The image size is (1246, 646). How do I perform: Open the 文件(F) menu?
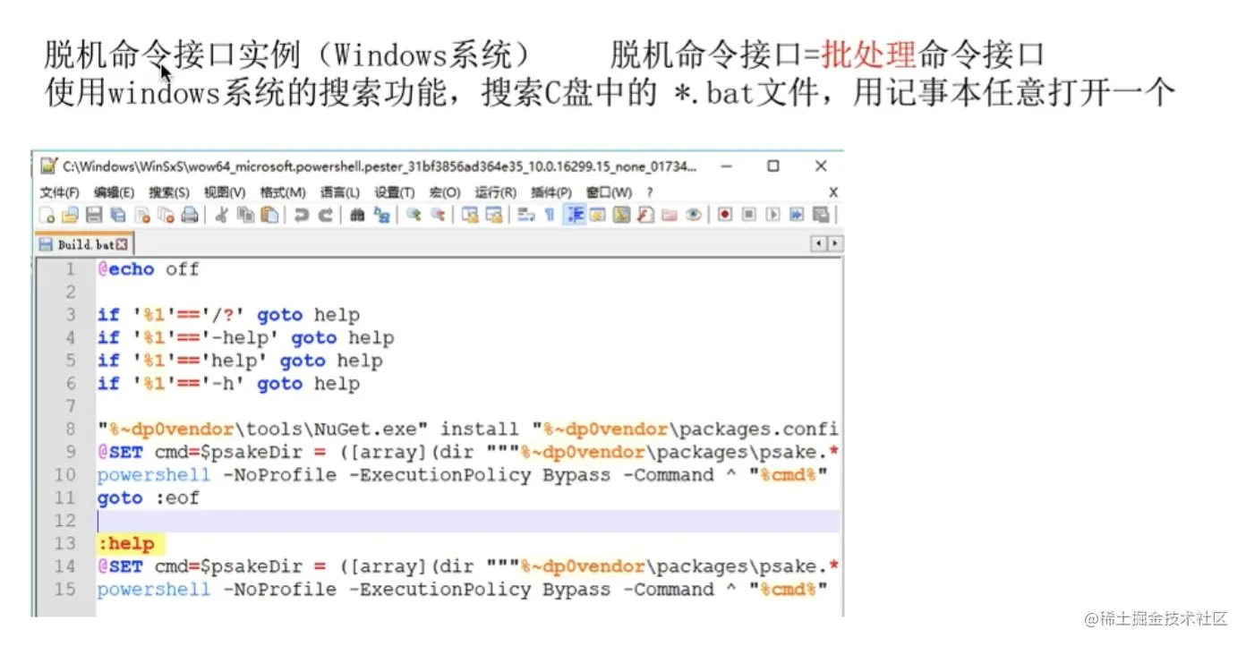coord(59,192)
